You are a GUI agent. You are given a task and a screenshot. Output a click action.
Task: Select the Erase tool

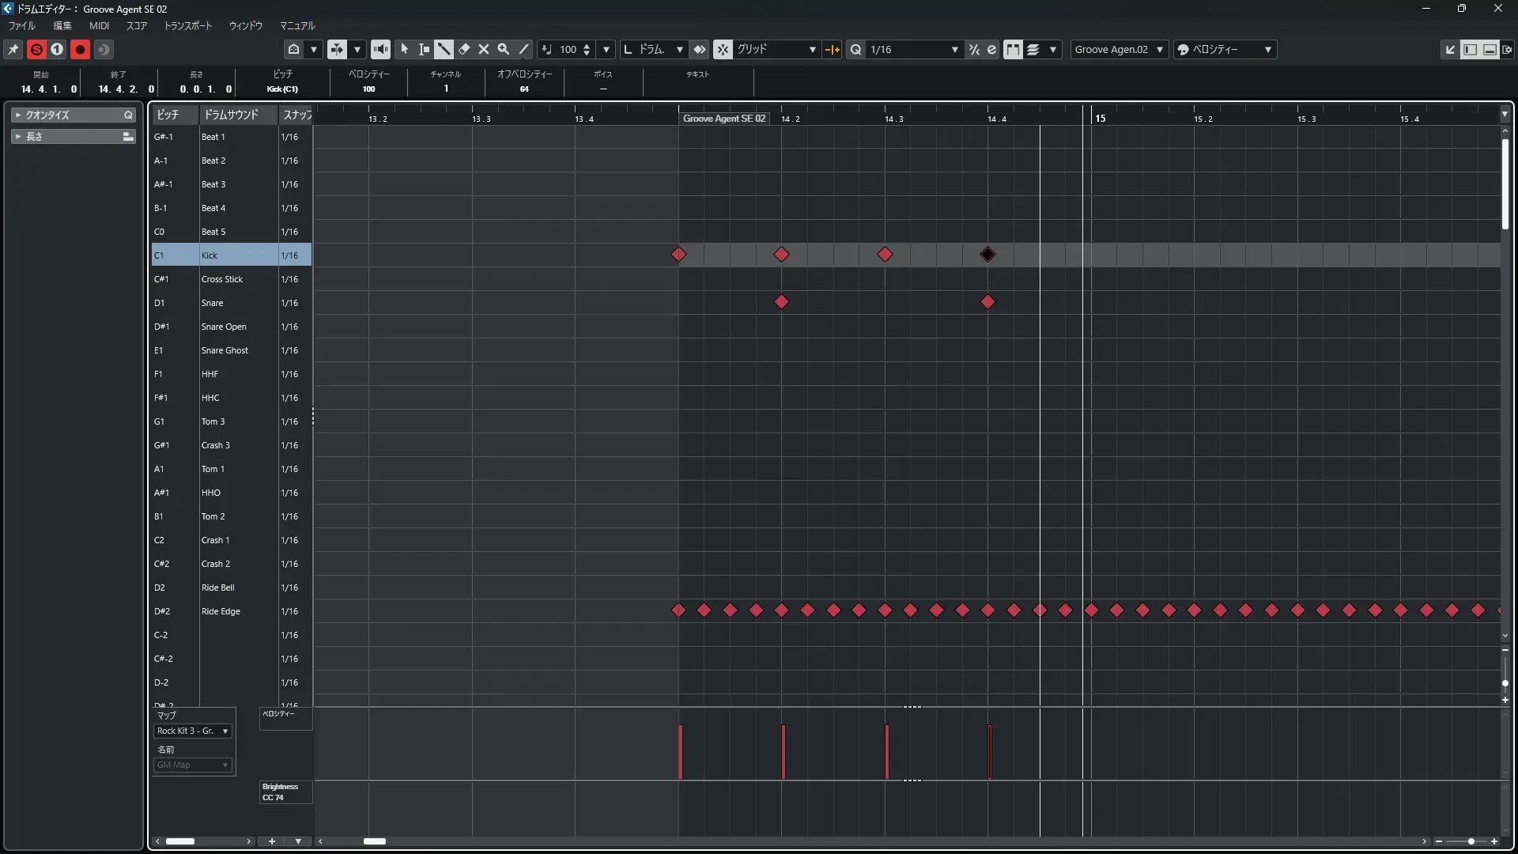tap(464, 49)
